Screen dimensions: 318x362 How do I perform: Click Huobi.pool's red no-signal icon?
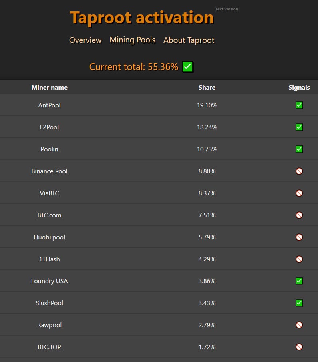(x=299, y=237)
